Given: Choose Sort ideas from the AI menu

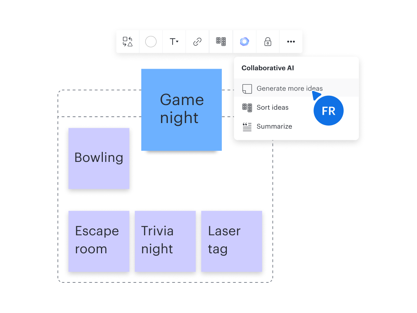Looking at the screenshot, I should coord(272,108).
